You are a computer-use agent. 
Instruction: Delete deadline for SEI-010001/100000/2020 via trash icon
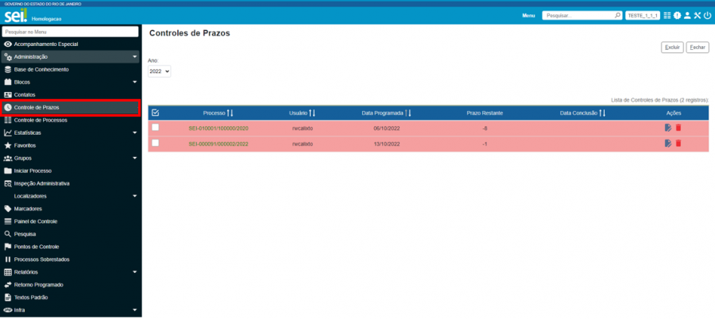(678, 128)
